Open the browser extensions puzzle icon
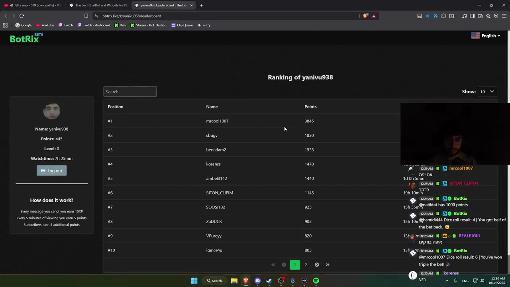The image size is (510, 287). [x=443, y=16]
